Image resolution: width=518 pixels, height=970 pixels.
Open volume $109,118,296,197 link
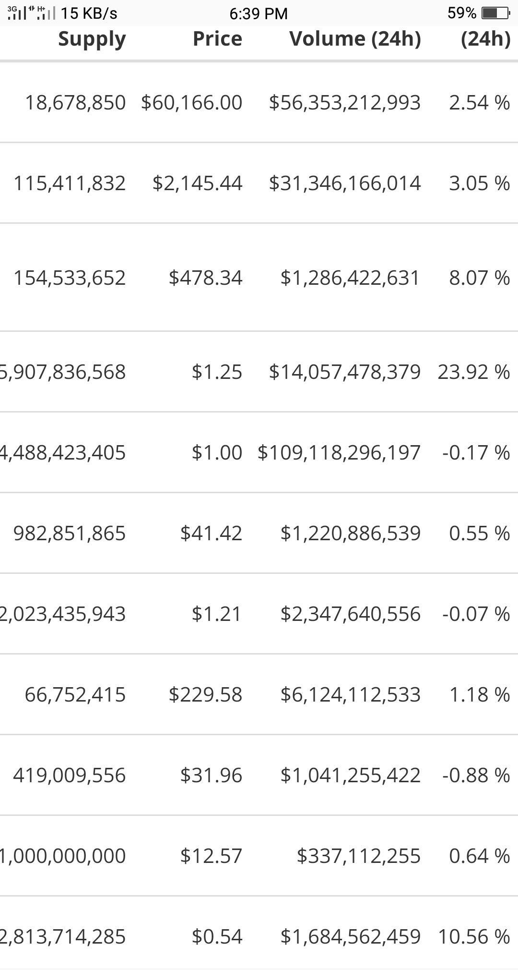(x=339, y=453)
